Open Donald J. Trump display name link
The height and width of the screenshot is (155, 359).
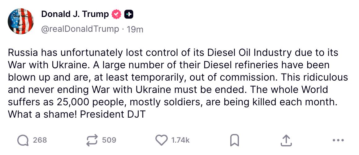(x=75, y=15)
